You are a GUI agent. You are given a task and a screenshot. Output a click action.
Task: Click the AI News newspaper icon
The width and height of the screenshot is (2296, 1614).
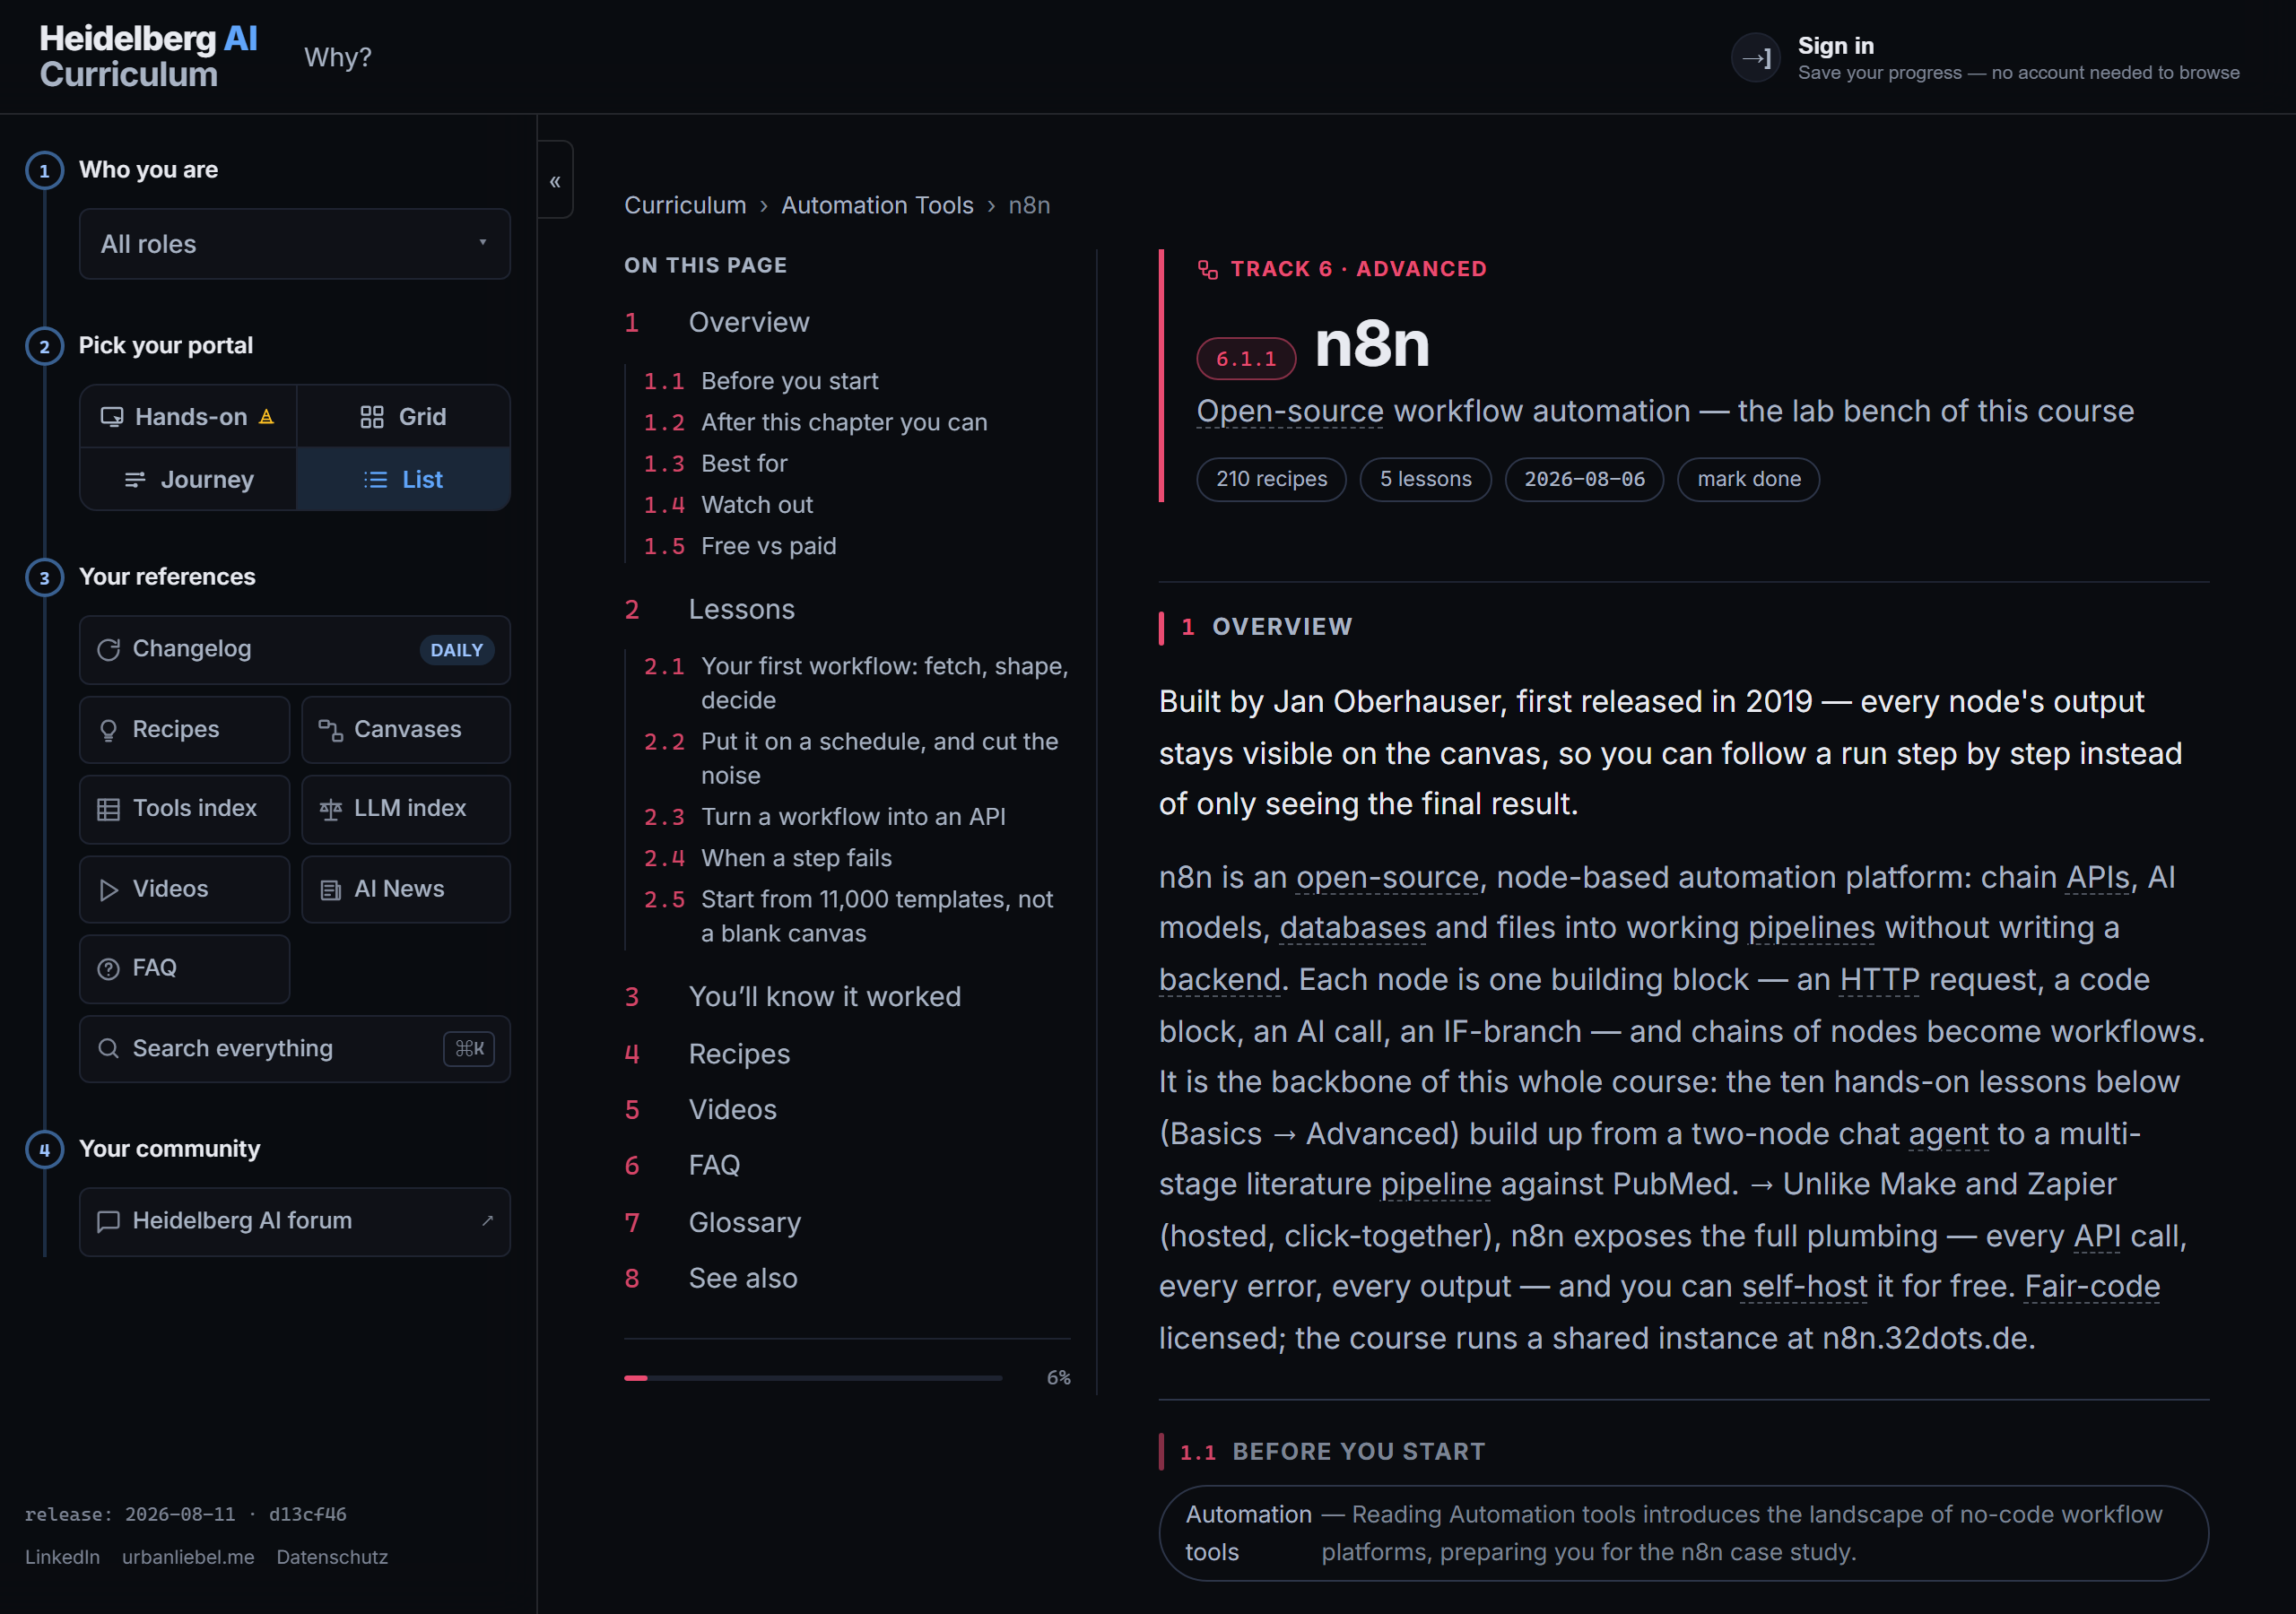(330, 889)
